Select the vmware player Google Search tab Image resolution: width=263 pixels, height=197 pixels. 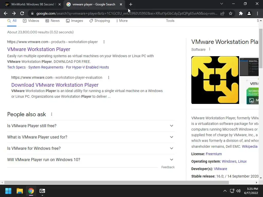point(94,4)
